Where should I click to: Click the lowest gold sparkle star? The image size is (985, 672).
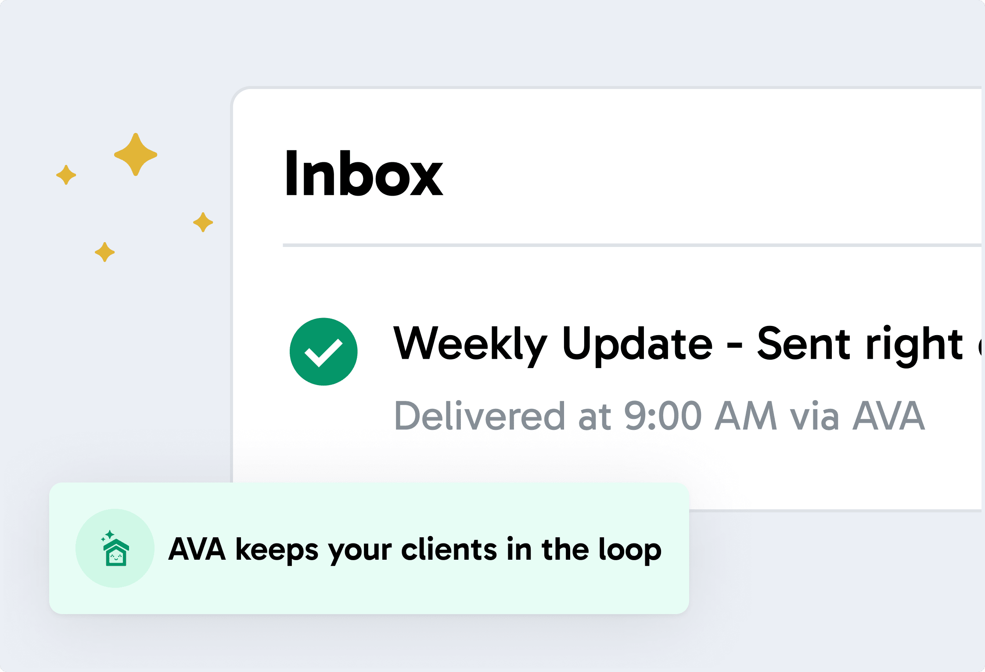click(x=105, y=252)
